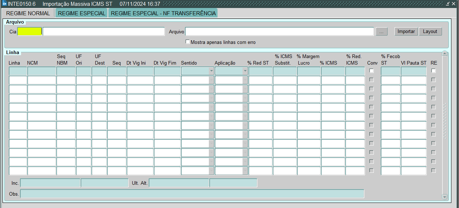Tick the Conv checkbox in the first row
459x208 pixels.
[372, 71]
